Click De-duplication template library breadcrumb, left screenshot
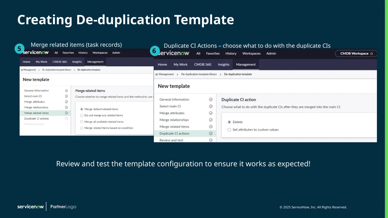 pyautogui.click(x=57, y=70)
